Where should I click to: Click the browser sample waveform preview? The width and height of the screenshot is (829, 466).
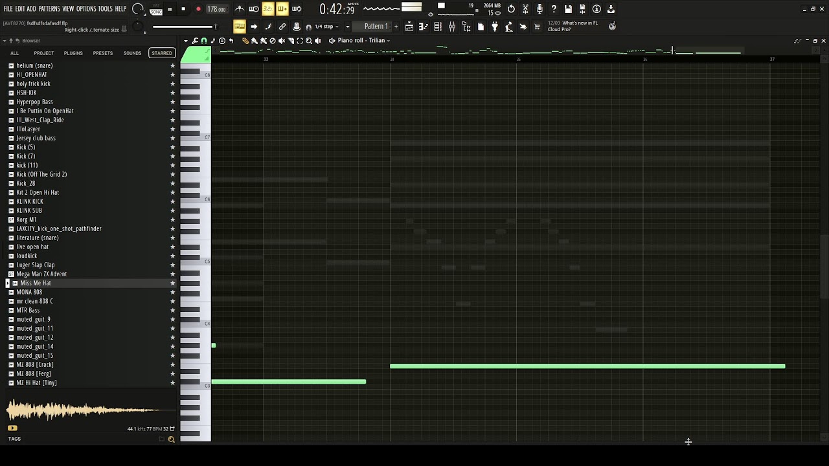click(x=91, y=410)
